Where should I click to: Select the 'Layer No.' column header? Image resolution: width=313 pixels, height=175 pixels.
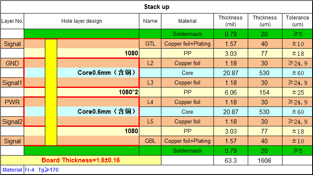coord(12,21)
